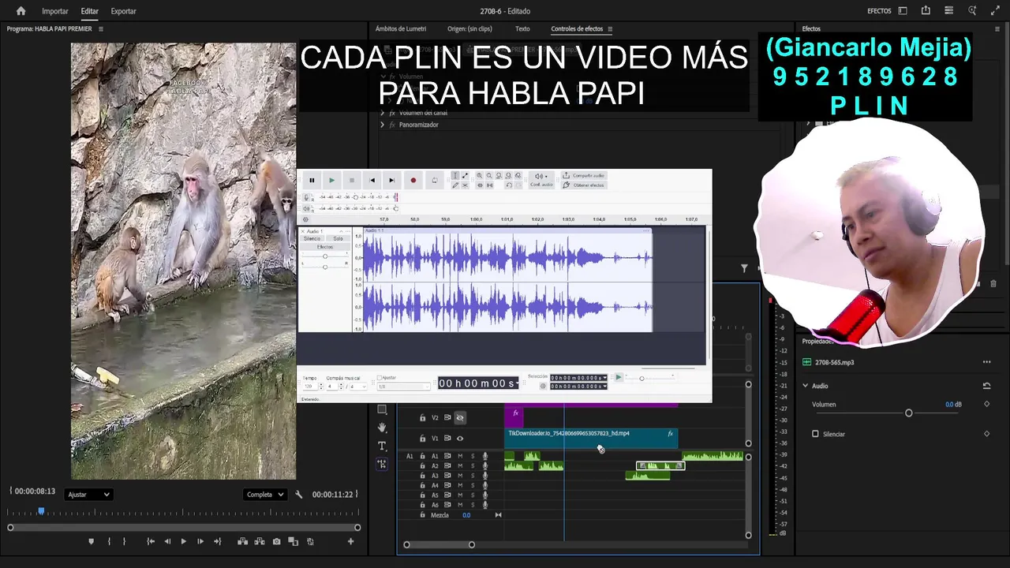
Task: Open Conf. audio dropdown in Audacity
Action: 541,180
